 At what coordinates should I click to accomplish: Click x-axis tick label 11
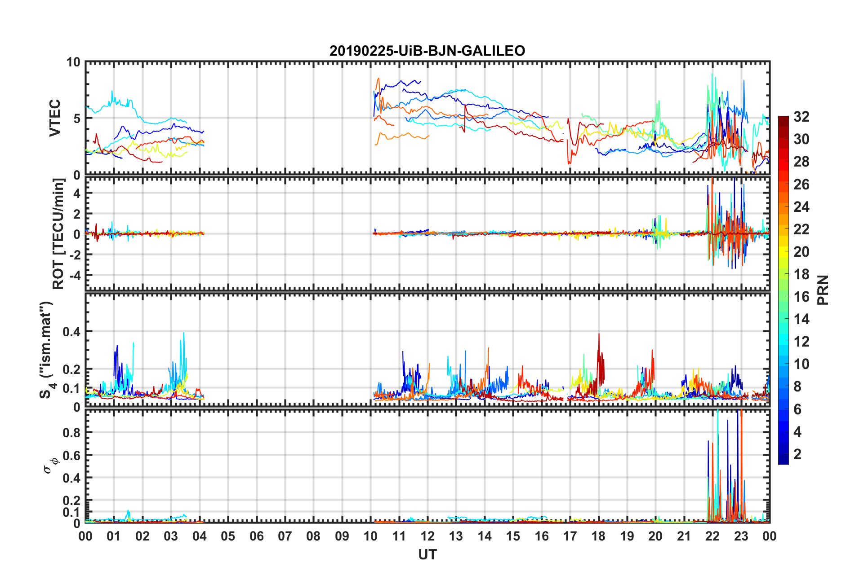pyautogui.click(x=399, y=536)
